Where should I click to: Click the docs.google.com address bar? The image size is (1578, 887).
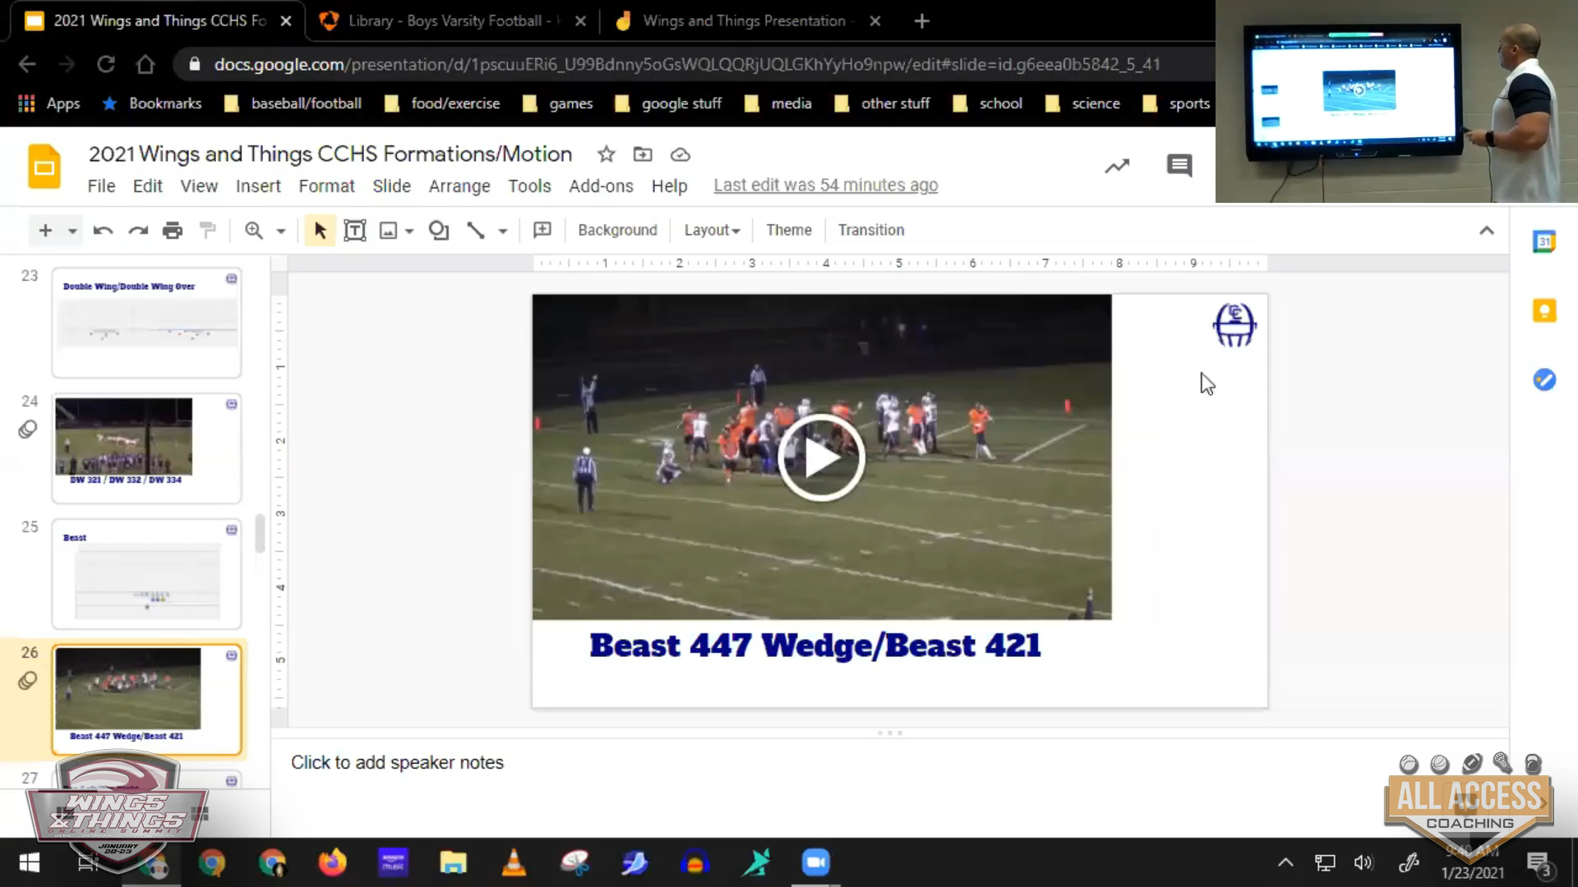(695, 64)
